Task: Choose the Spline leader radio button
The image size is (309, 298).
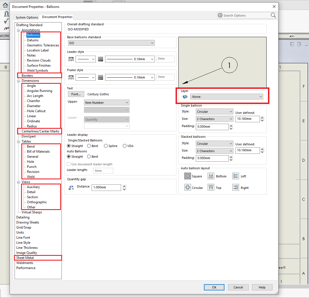Action: (106, 146)
